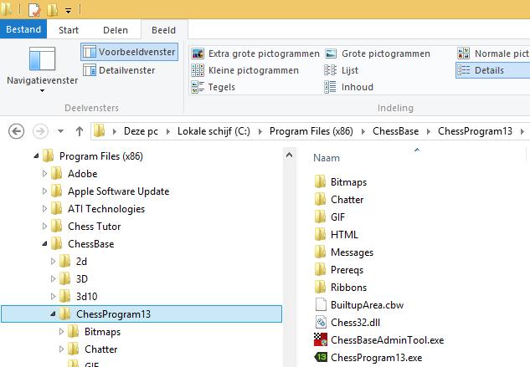This screenshot has height=367, width=530.
Task: Collapse the Program Files (x86) tree node
Action: point(36,156)
